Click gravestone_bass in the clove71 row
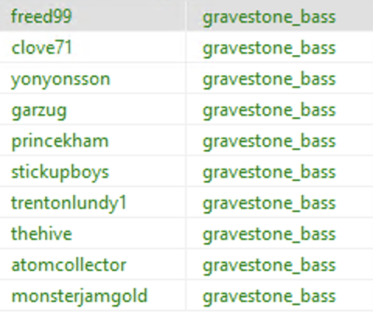Screen dimensions: 373x312 coord(269,49)
